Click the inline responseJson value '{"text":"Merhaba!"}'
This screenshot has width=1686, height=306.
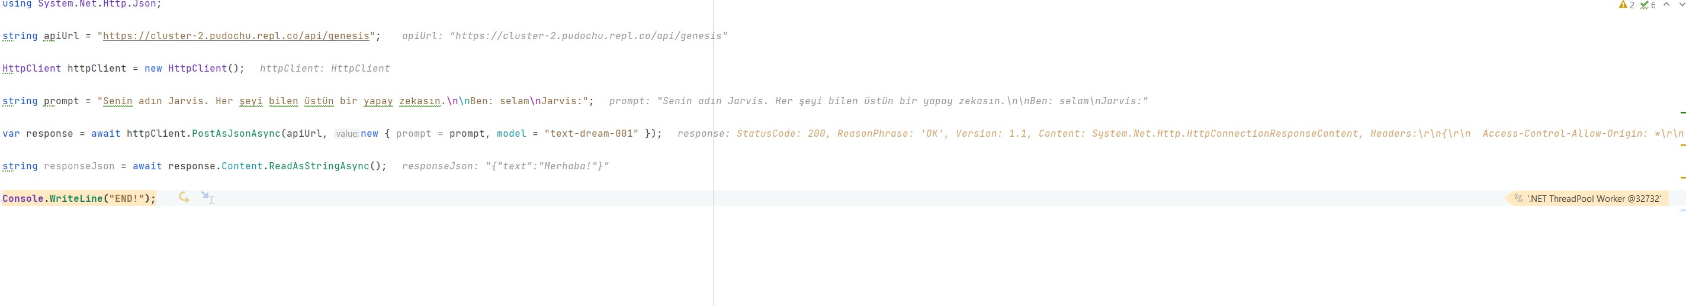(x=547, y=166)
